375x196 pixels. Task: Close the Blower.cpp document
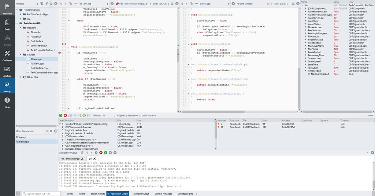[x=233, y=4]
